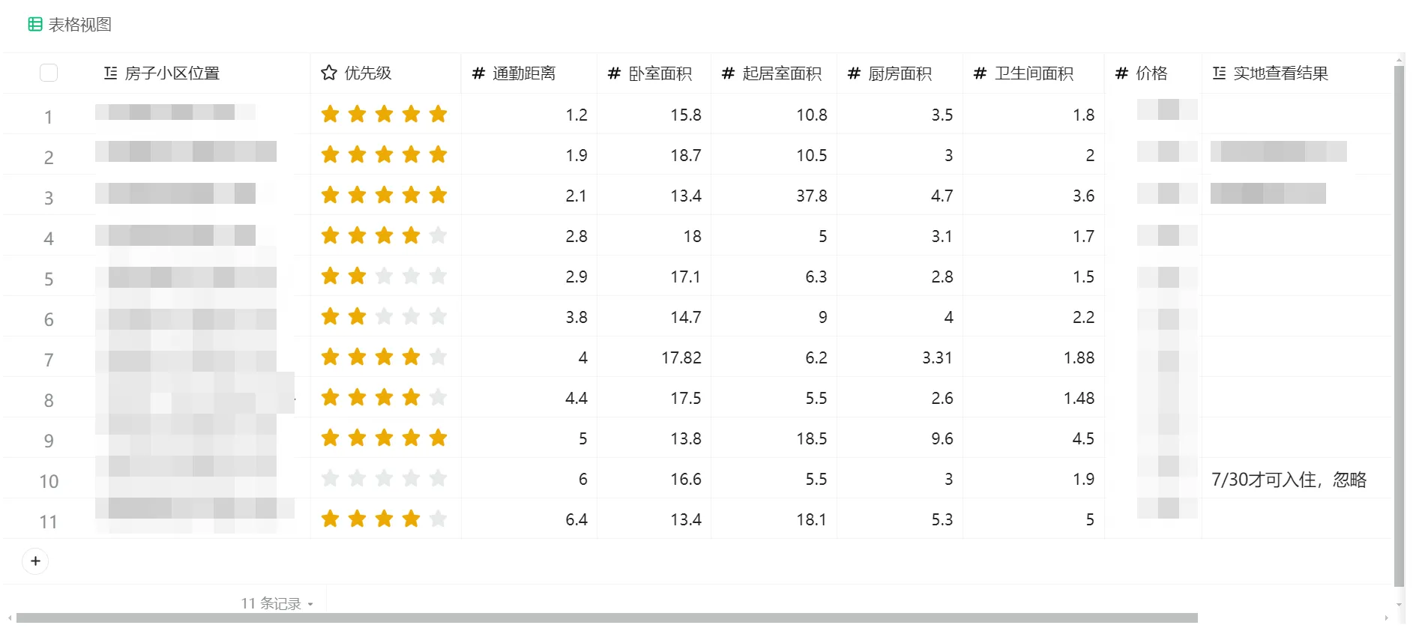Click the number icon beside 卧室面积

[x=614, y=73]
